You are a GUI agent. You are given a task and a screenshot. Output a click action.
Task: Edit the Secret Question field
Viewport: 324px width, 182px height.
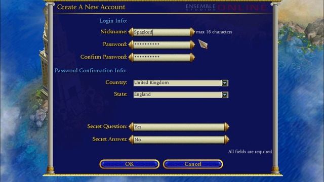pos(179,127)
